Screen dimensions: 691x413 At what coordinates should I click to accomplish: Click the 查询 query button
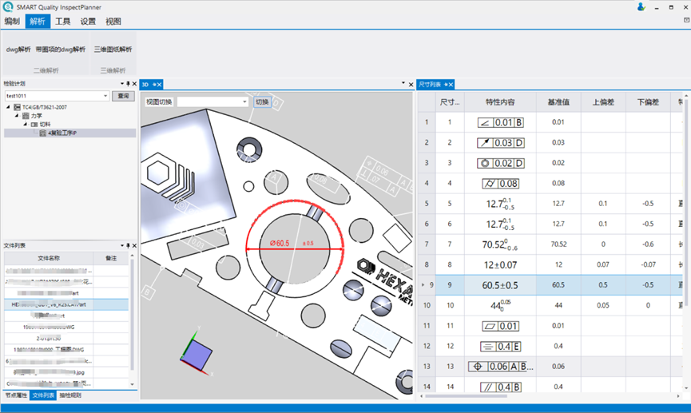pyautogui.click(x=123, y=96)
